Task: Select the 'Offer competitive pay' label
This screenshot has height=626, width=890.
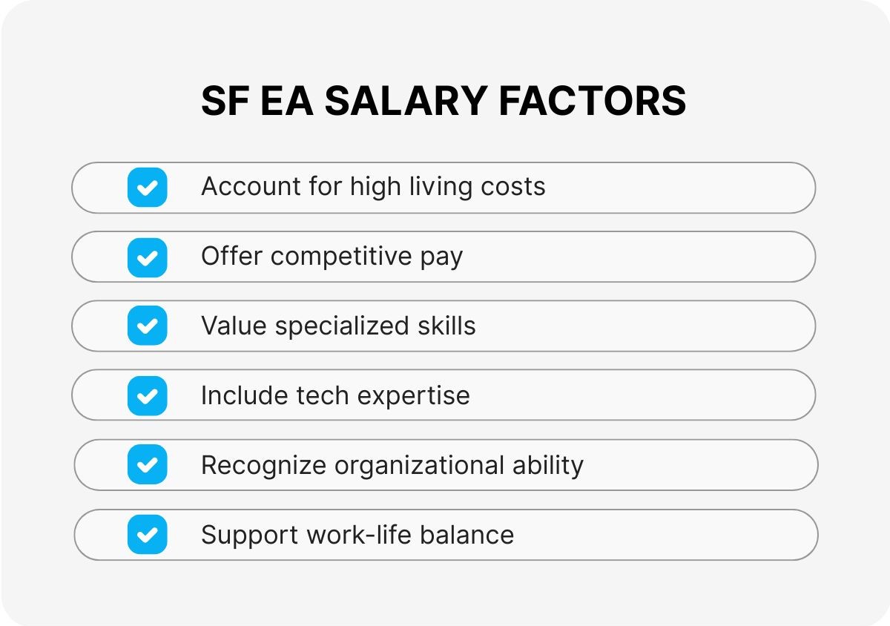Action: [x=332, y=257]
